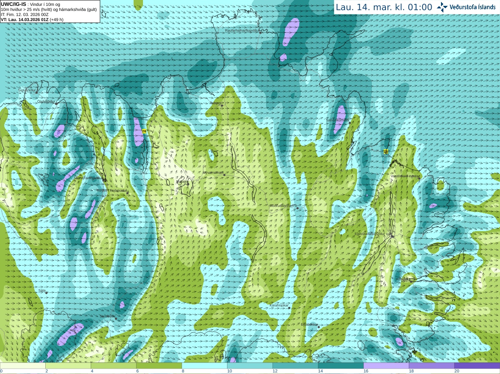Select the Sáta station label
Screen dimensions: 500x374
42,290
